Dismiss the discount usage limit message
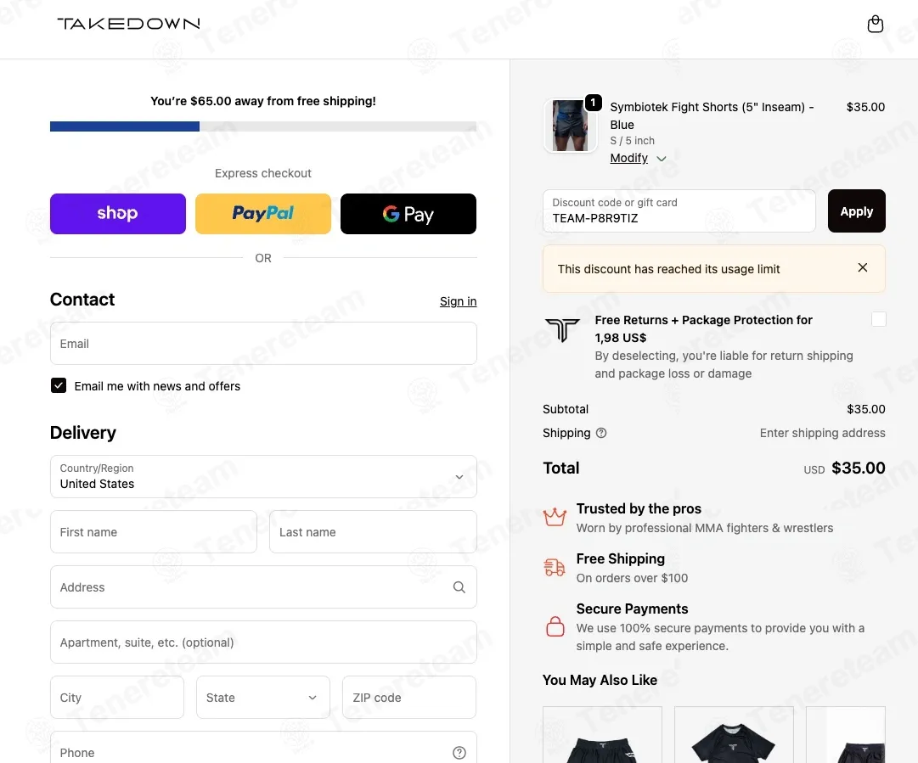Image resolution: width=918 pixels, height=763 pixels. (863, 267)
